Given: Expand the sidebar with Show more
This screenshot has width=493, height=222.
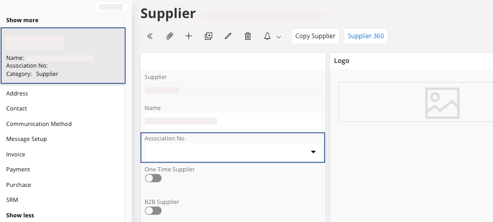Looking at the screenshot, I should [x=22, y=20].
